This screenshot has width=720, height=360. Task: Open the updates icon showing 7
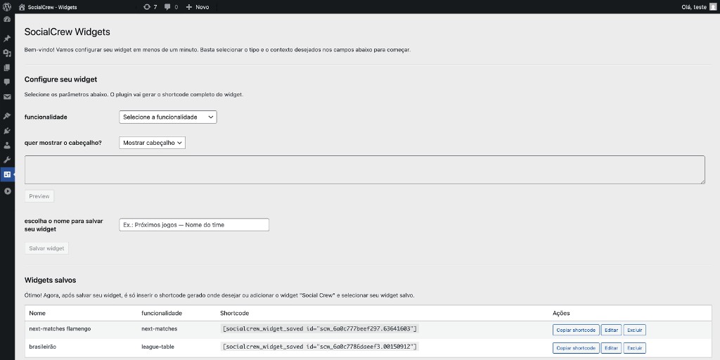[150, 7]
